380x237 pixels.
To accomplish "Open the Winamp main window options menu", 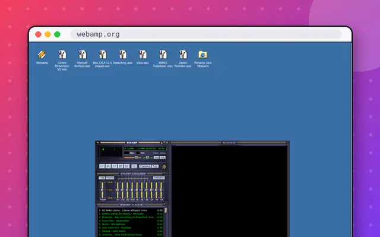I will pyautogui.click(x=97, y=143).
